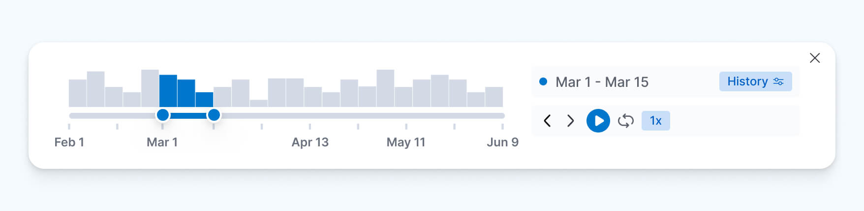This screenshot has height=211, width=864.
Task: Click the previous time step arrow
Action: tap(547, 121)
